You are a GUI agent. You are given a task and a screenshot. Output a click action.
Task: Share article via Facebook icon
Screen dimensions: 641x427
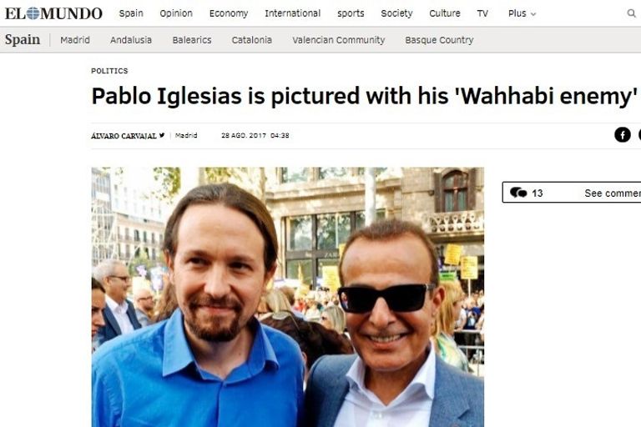click(x=622, y=135)
